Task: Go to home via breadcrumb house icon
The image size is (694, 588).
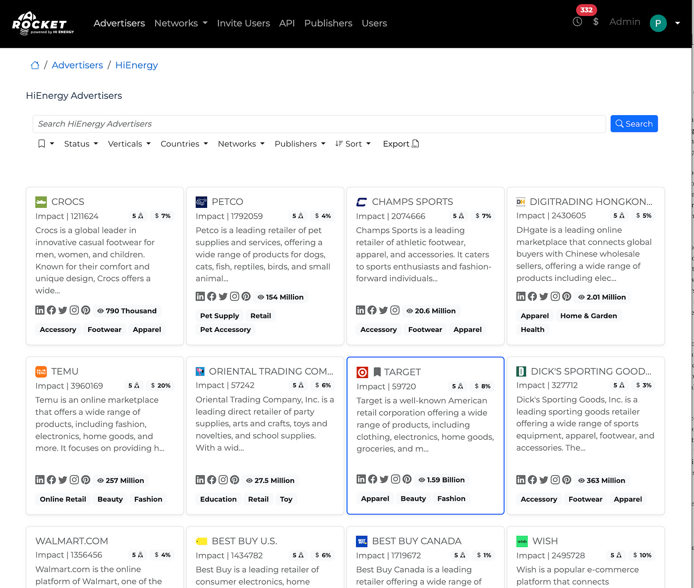Action: pos(35,65)
